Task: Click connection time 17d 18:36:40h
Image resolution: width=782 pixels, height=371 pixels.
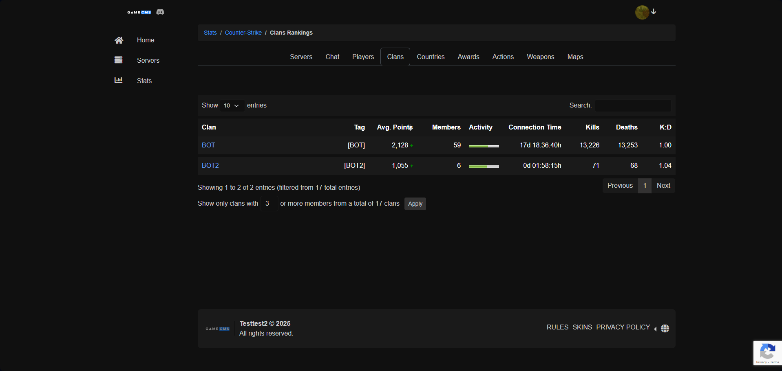Action: pos(540,145)
